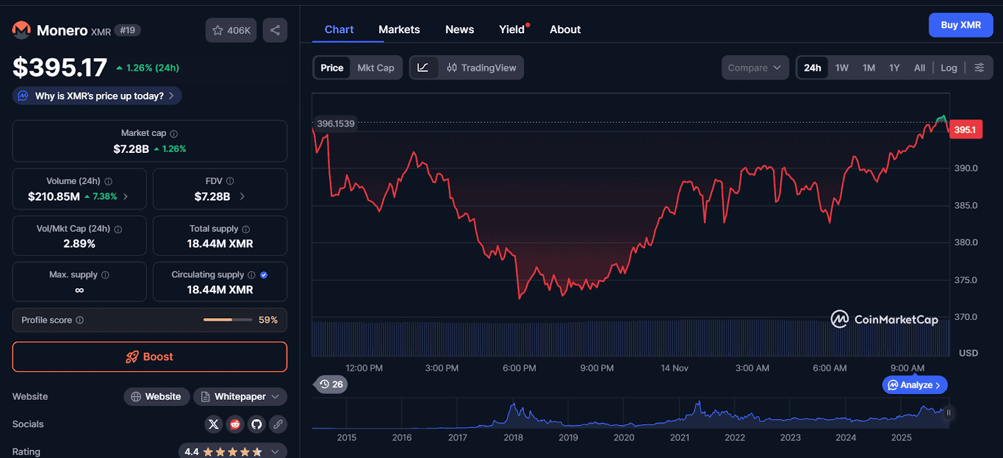The height and width of the screenshot is (458, 1003).
Task: Switch chart to Mkt Cap view
Action: tap(375, 68)
